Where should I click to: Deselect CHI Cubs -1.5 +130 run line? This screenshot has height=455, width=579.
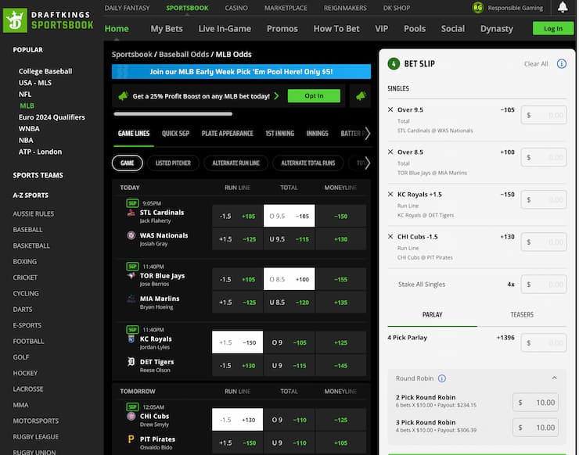pos(237,420)
